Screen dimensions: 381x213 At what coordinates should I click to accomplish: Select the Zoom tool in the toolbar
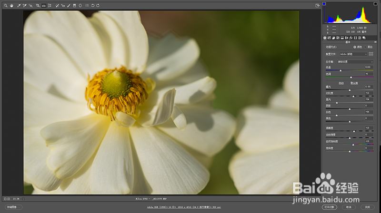pyautogui.click(x=6, y=6)
